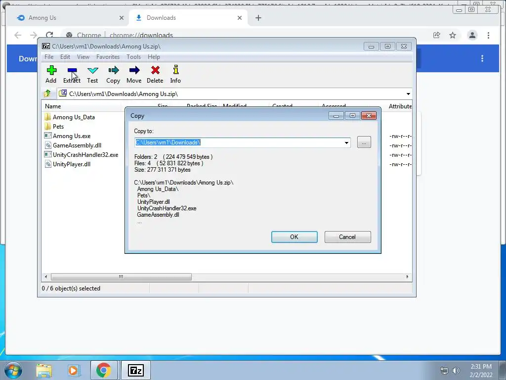Switch to the Downloads browser tab
Image resolution: width=506 pixels, height=380 pixels.
(188, 18)
